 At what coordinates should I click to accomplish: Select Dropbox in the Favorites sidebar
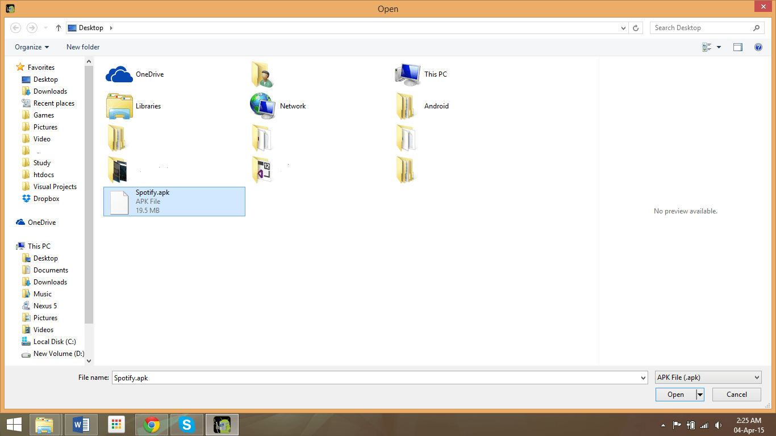tap(46, 199)
